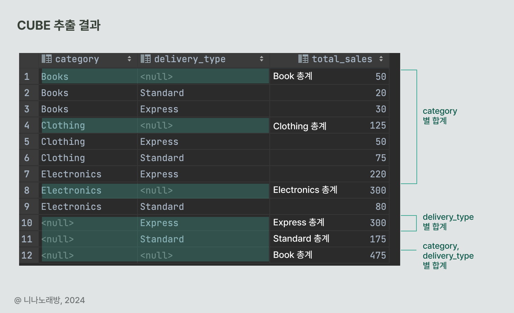Click the 'Clothing 총계' label
The image size is (514, 313).
(x=300, y=126)
